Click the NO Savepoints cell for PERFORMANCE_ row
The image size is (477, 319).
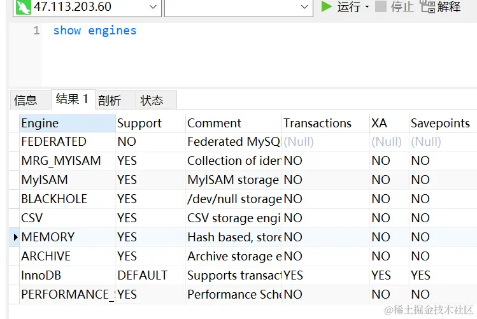click(x=443, y=295)
